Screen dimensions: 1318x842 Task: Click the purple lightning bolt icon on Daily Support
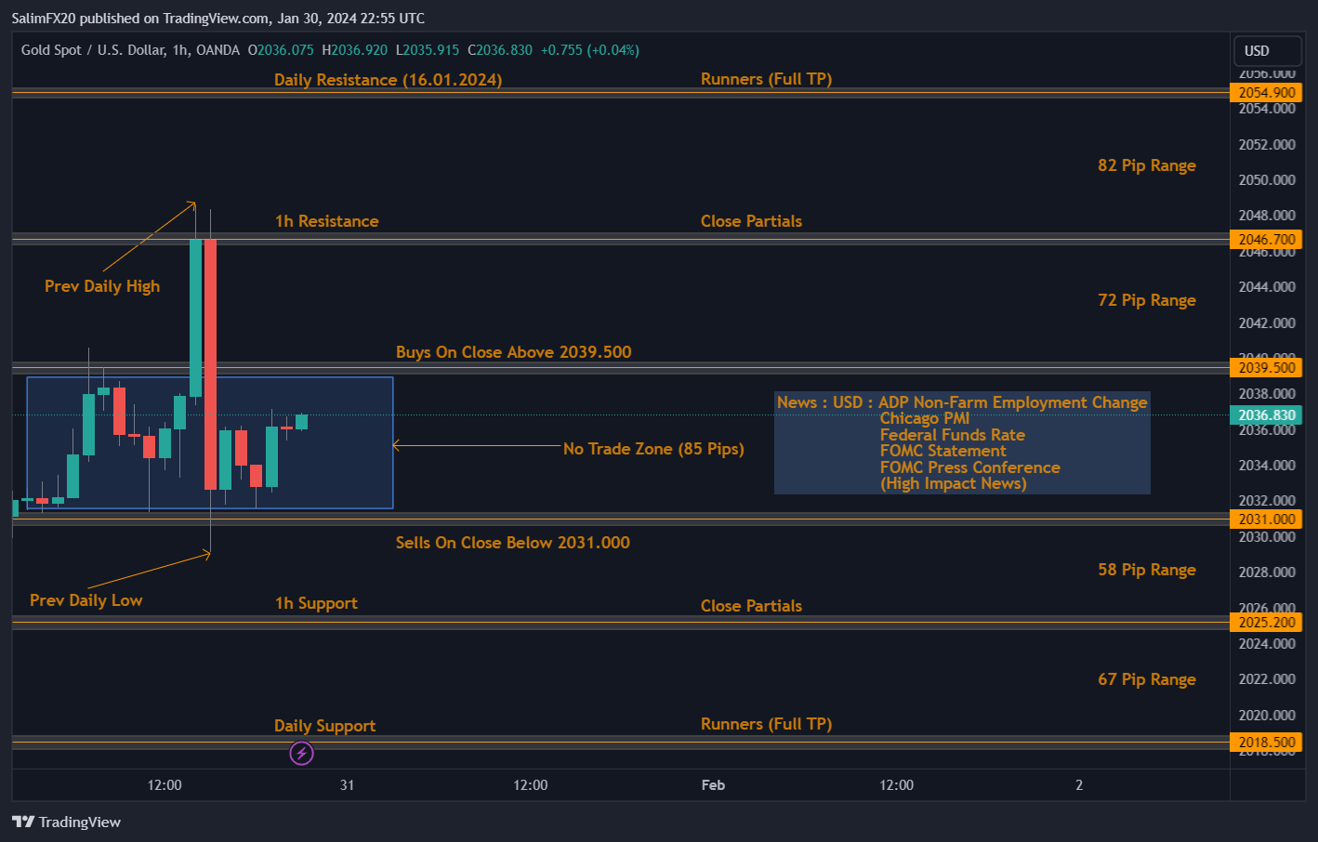[x=301, y=753]
